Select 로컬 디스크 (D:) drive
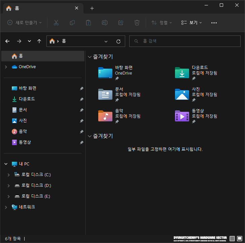245x243 pixels. 33,185
